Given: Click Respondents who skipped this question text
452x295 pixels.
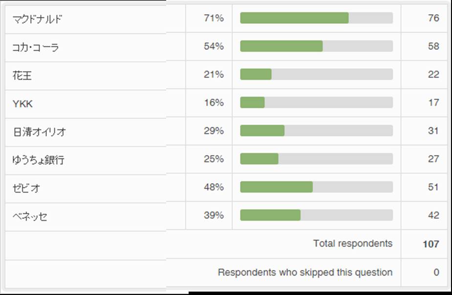Looking at the screenshot, I should click(x=305, y=272).
